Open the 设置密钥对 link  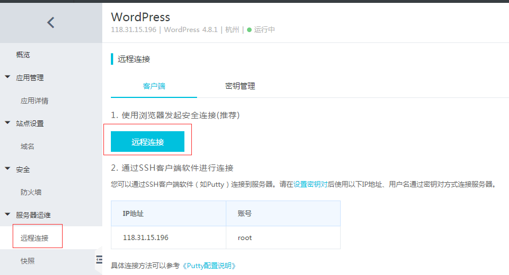pos(310,184)
